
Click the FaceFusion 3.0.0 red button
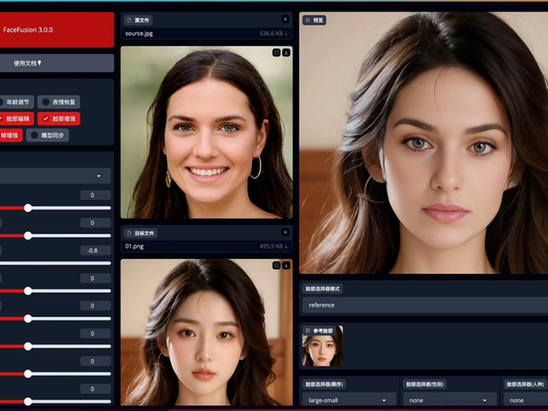pyautogui.click(x=57, y=29)
